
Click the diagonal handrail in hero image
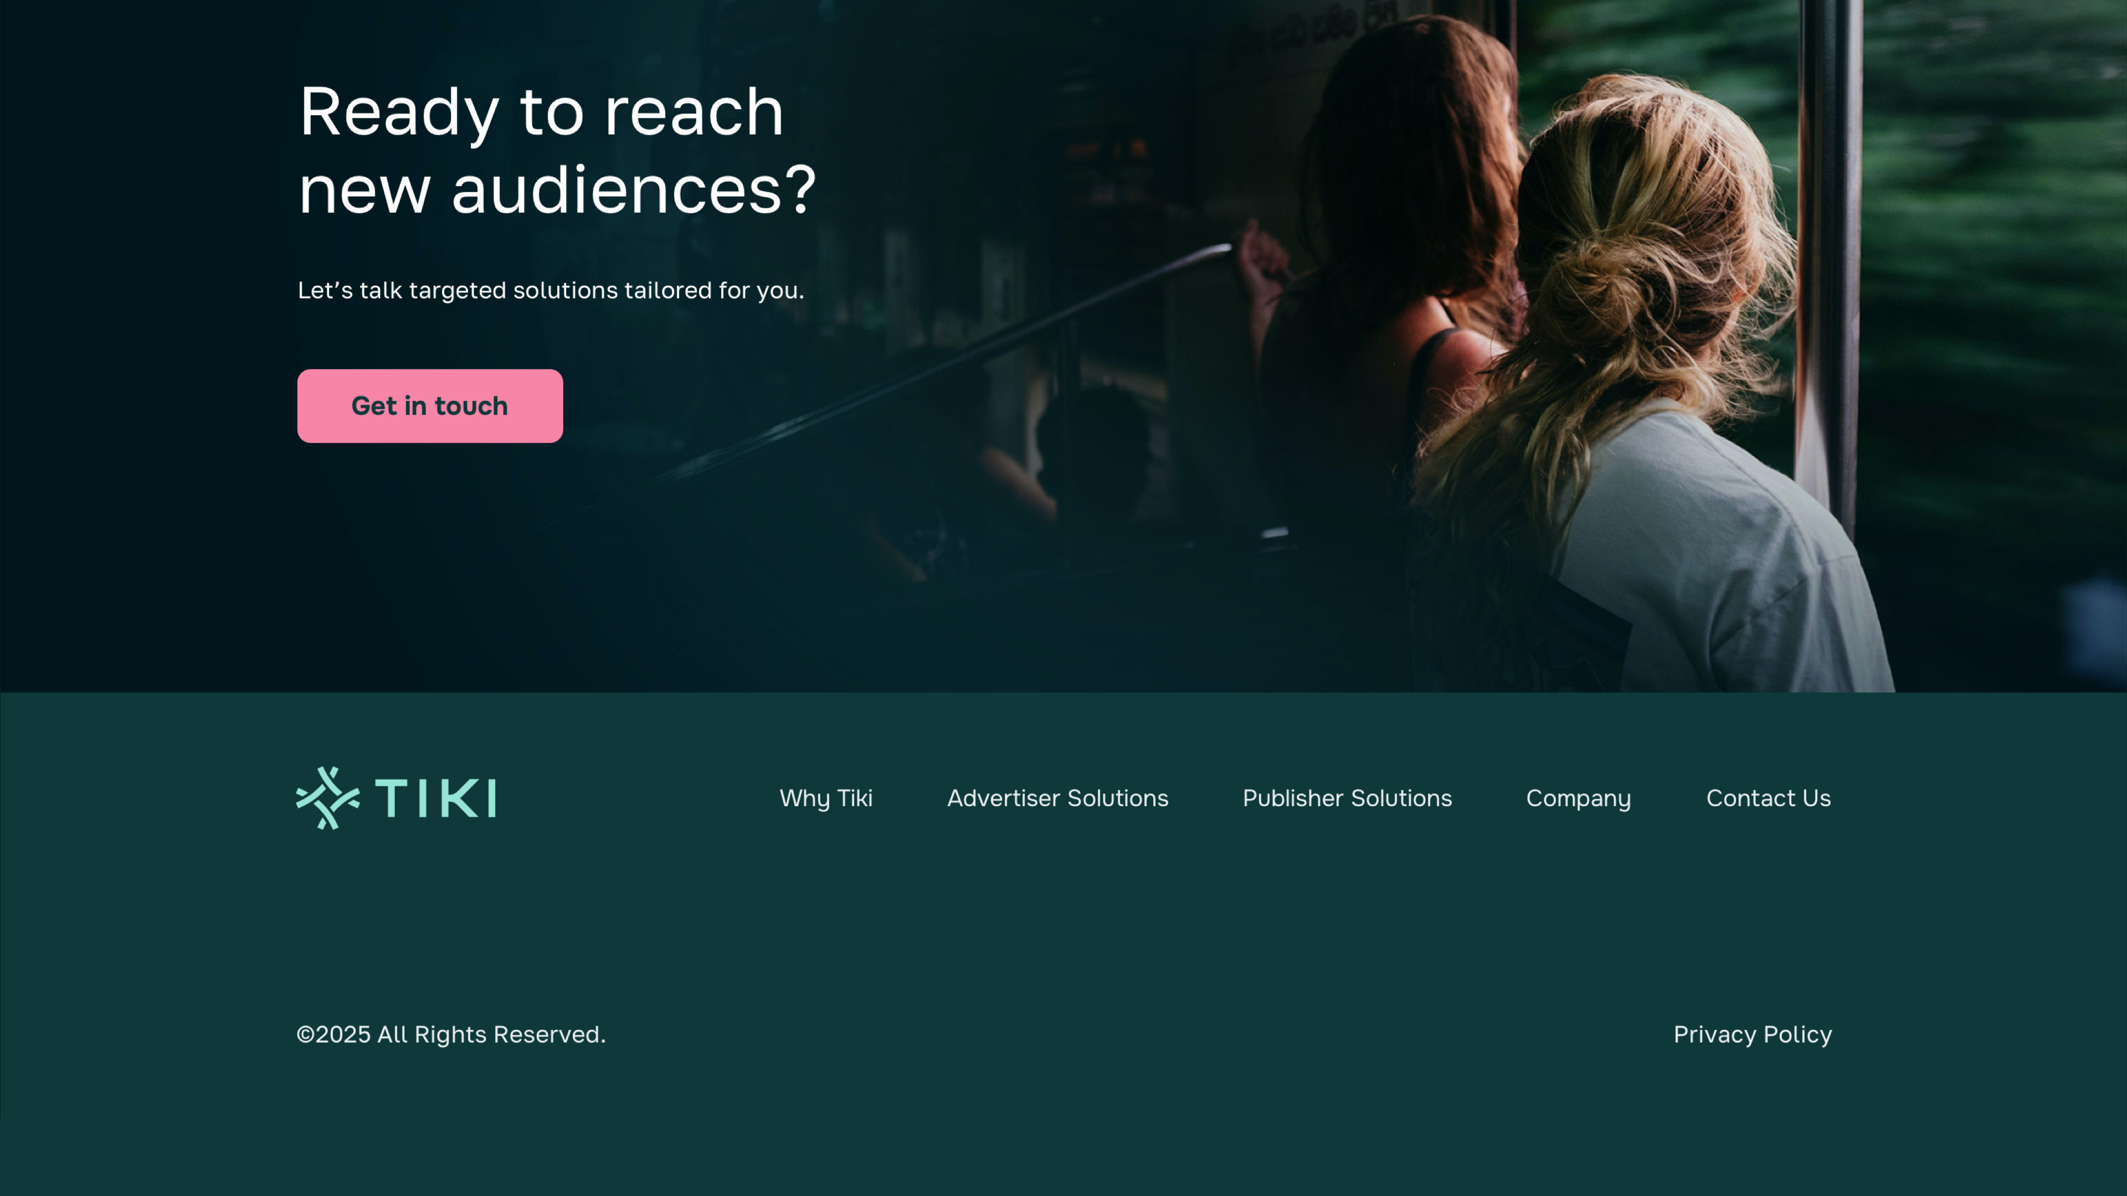point(949,363)
